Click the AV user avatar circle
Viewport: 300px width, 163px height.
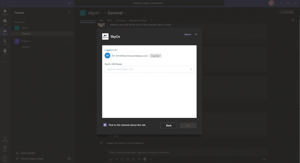click(107, 55)
